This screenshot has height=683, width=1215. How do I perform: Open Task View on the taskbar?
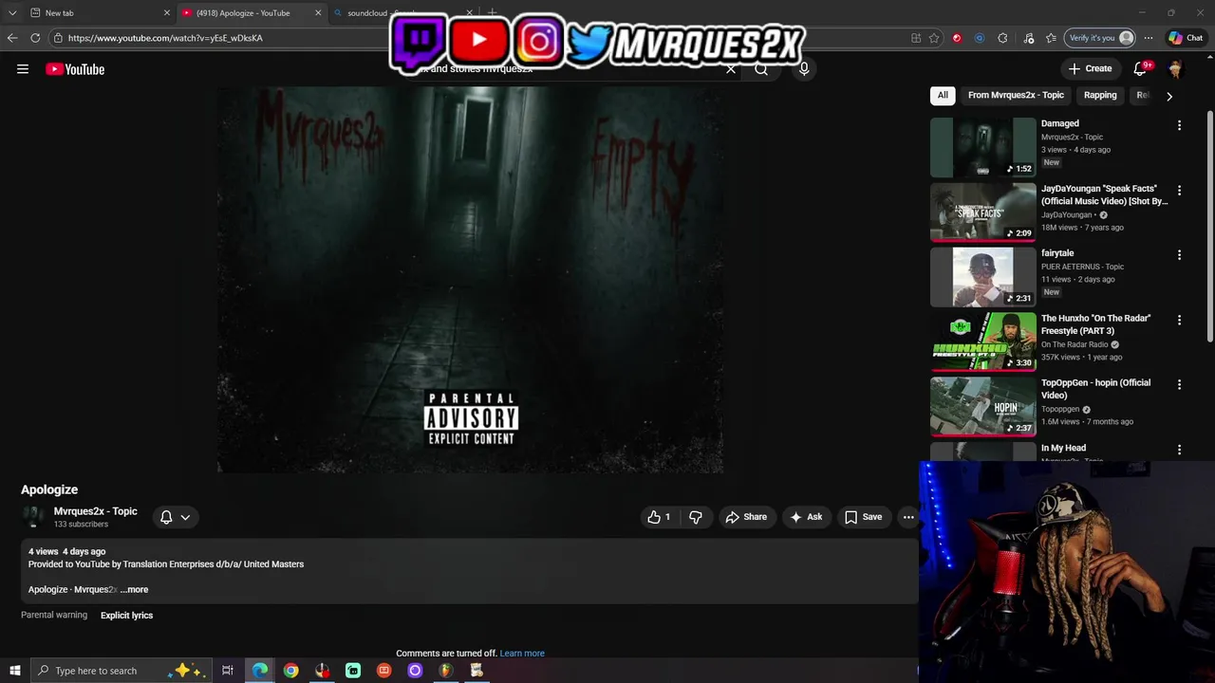228,671
